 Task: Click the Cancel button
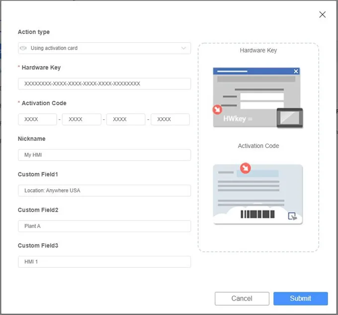[242, 299]
